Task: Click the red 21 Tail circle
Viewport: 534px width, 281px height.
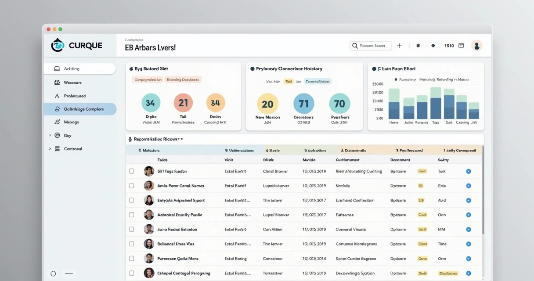Action: click(183, 103)
